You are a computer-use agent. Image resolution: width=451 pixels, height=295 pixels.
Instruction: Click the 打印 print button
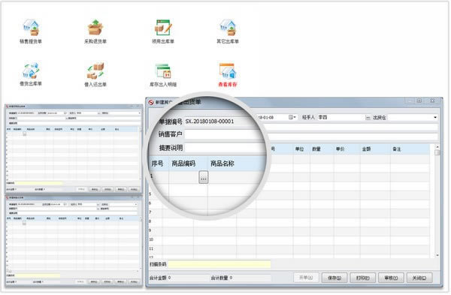pyautogui.click(x=362, y=278)
